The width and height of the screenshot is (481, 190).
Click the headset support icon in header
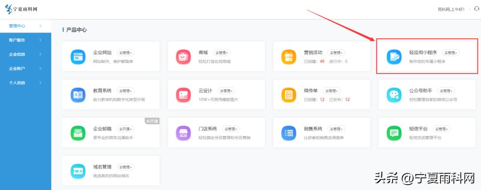[x=477, y=9]
